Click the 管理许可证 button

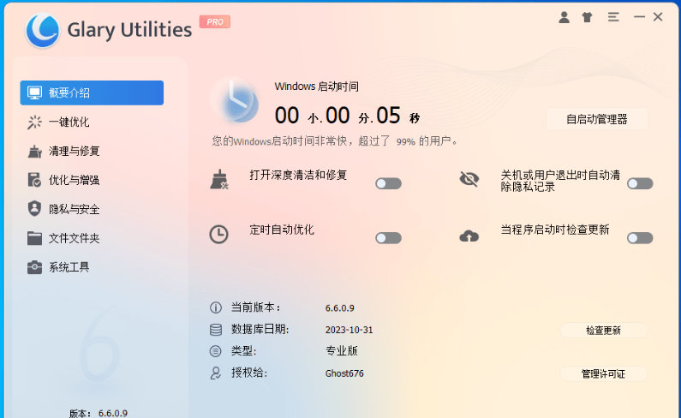(603, 373)
